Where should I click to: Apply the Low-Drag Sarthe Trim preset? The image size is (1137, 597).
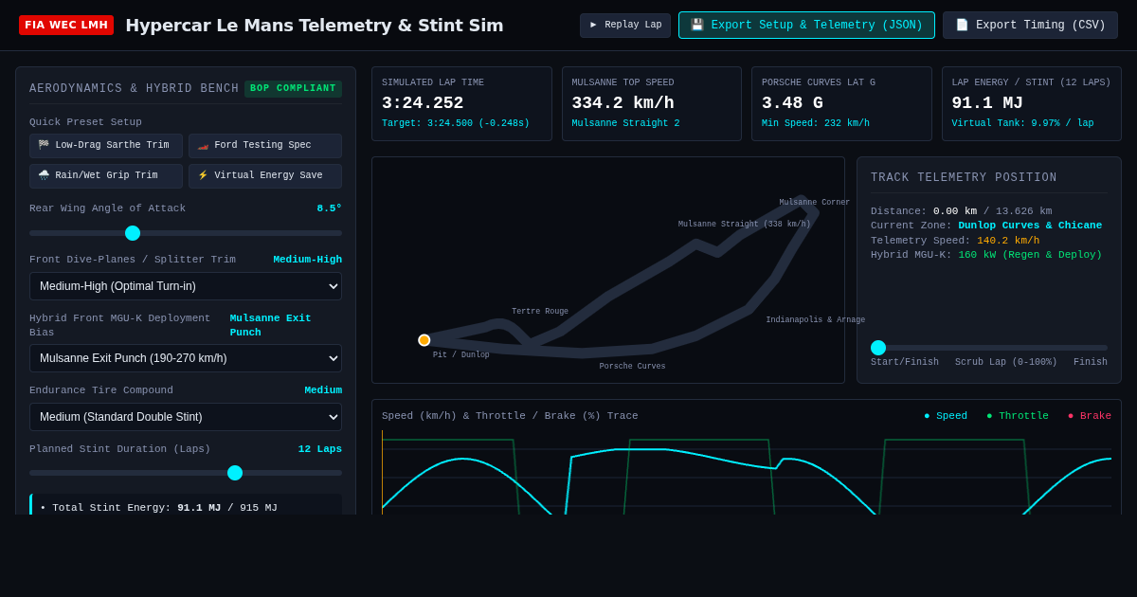click(106, 146)
